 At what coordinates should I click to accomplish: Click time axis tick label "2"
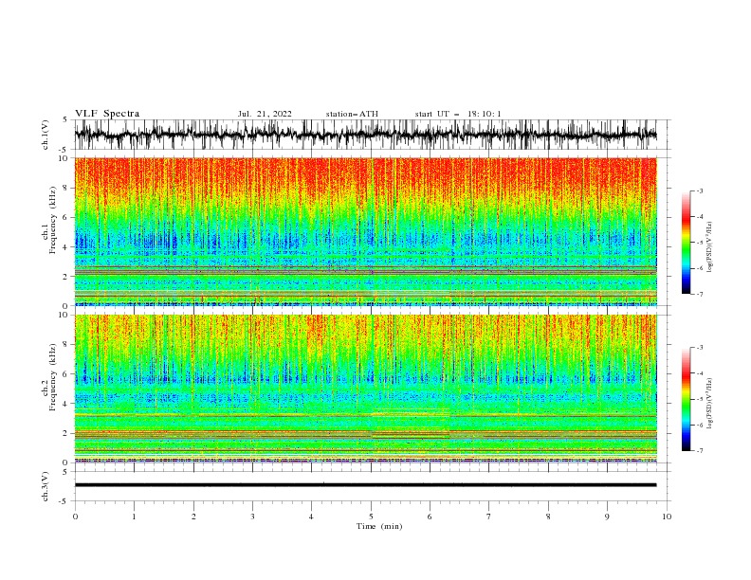(193, 517)
